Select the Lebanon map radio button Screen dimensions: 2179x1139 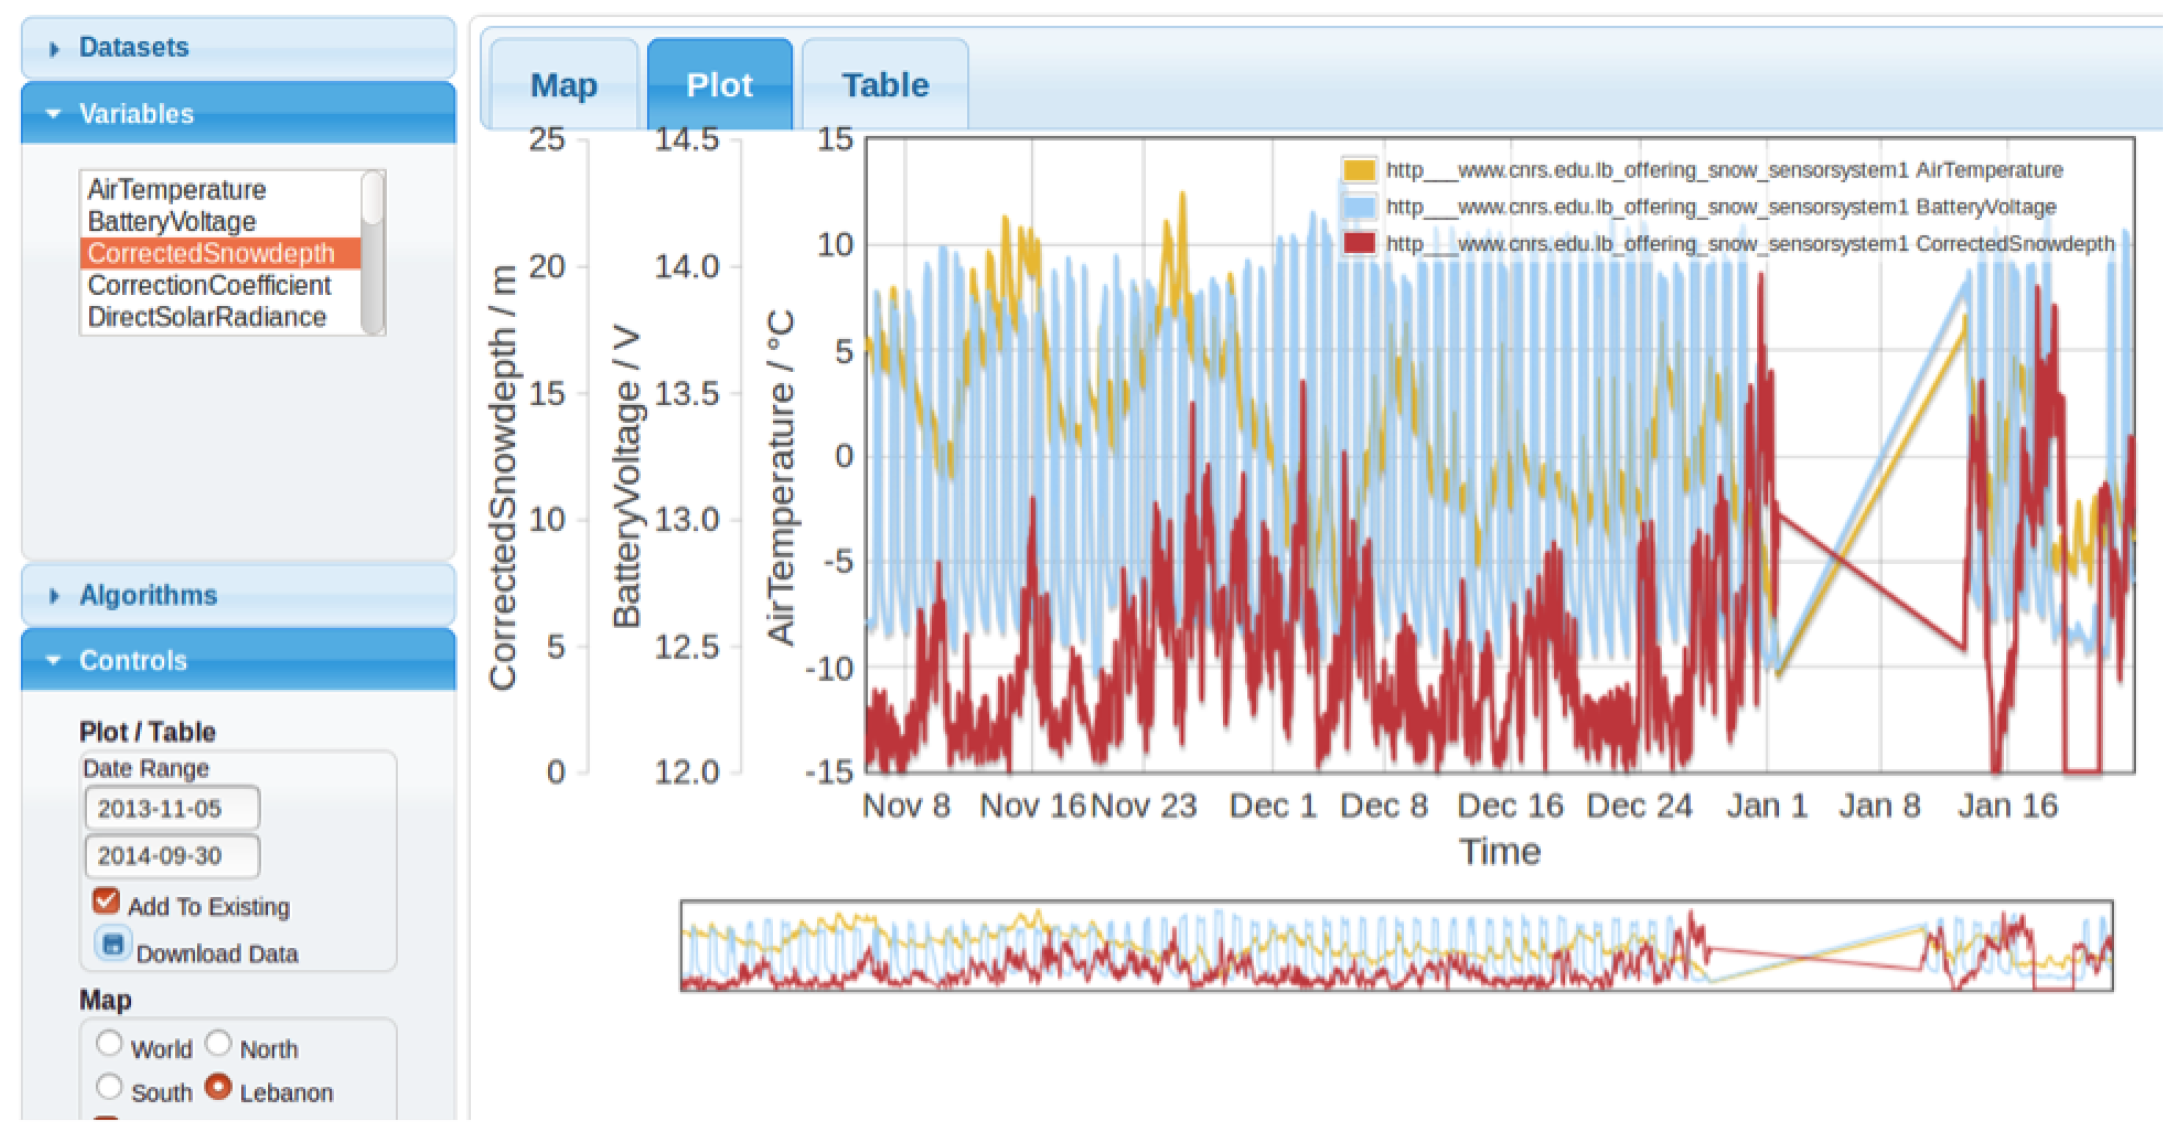[x=219, y=1086]
